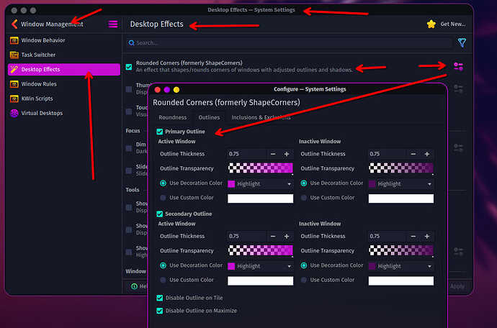Select Use Custom Color for Secondary Active Window
This screenshot has width=497, height=328.
[x=163, y=280]
